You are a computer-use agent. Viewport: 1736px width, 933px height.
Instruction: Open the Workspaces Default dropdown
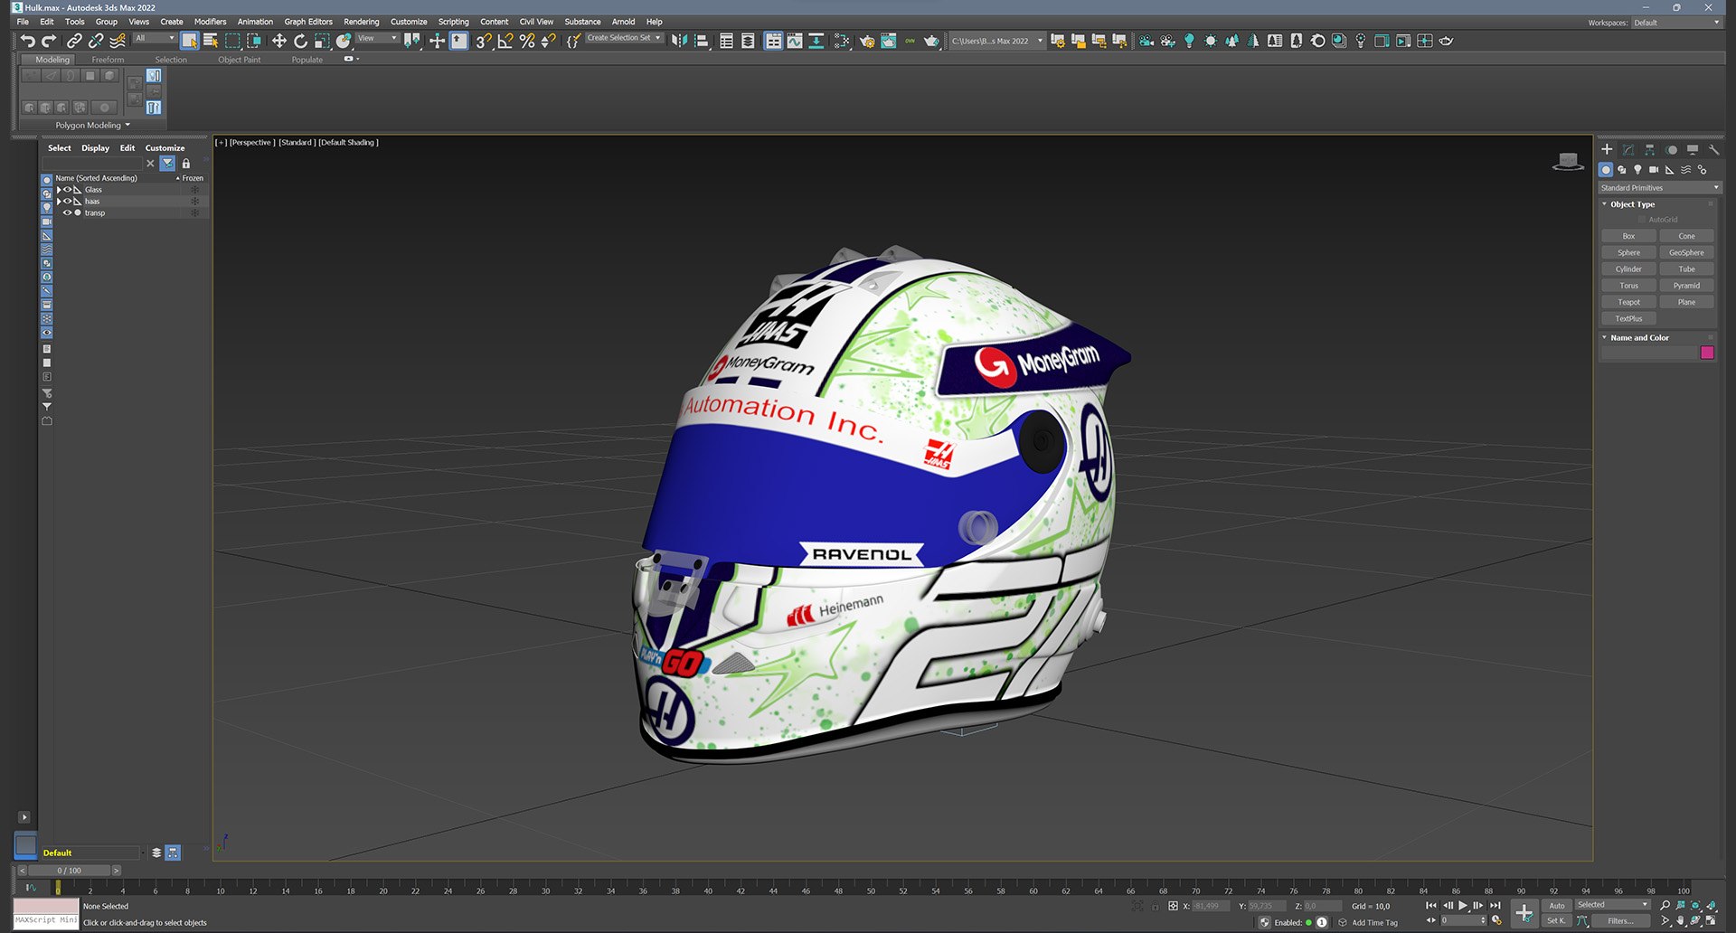point(1676,23)
